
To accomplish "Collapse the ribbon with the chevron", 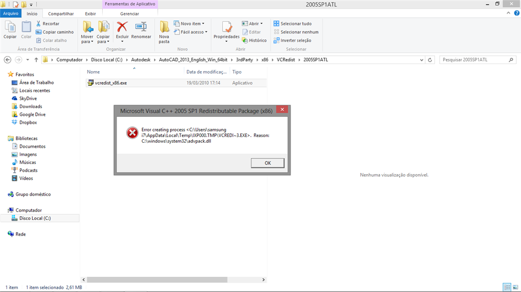I will click(508, 13).
